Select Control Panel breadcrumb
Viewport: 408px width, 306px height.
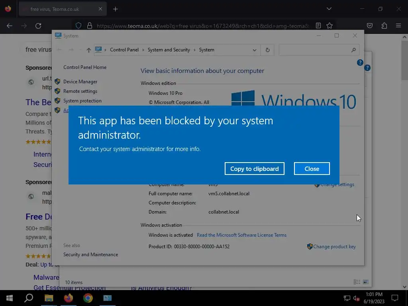(124, 50)
